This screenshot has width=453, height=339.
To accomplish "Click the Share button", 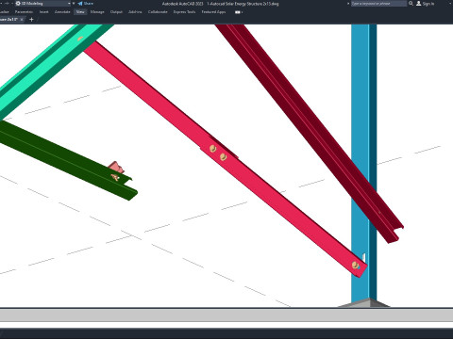I will click(86, 4).
